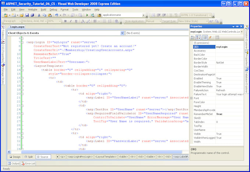This screenshot has width=250, height=172.
Task: Expand the Font property group
Action: [x=192, y=98]
